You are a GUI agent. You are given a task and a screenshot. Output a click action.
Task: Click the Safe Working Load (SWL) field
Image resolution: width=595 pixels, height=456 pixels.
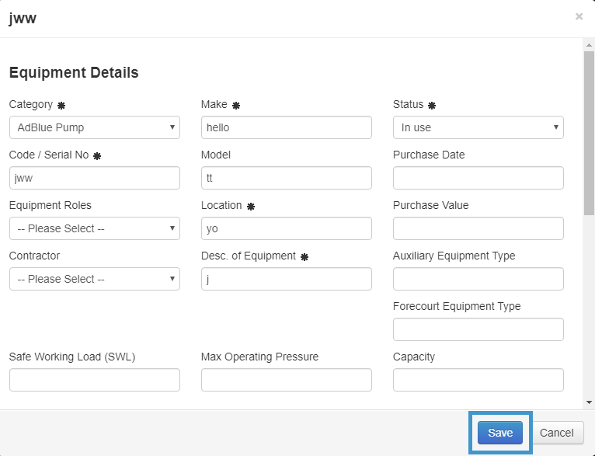tap(95, 380)
